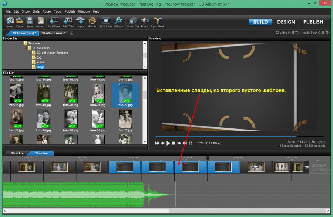333x217 pixels.
Task: Click the green audio waveform track
Action: coord(89,194)
